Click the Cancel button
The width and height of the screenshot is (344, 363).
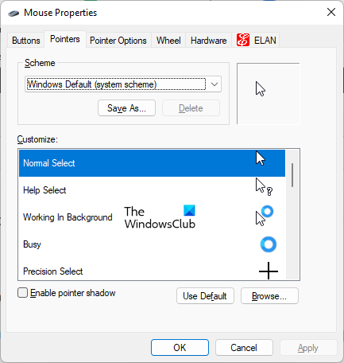(244, 347)
